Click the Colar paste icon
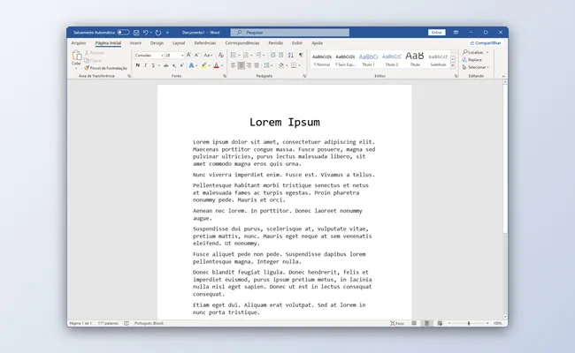575x353 pixels. [x=76, y=56]
